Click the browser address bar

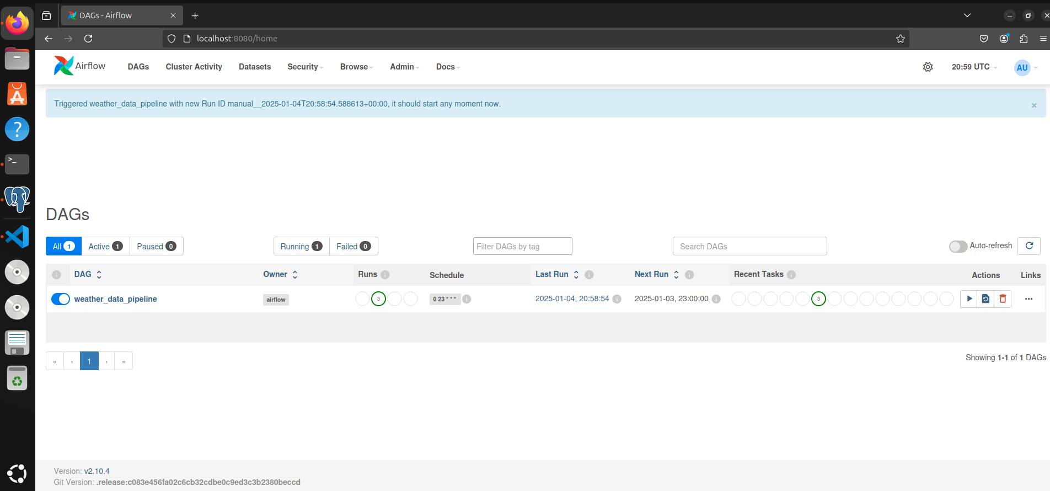pos(535,39)
